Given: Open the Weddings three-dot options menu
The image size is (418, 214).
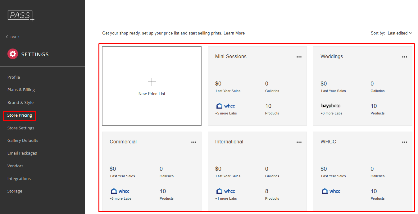Looking at the screenshot, I should (404, 57).
